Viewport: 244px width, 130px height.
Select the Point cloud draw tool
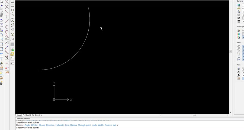tap(12, 34)
